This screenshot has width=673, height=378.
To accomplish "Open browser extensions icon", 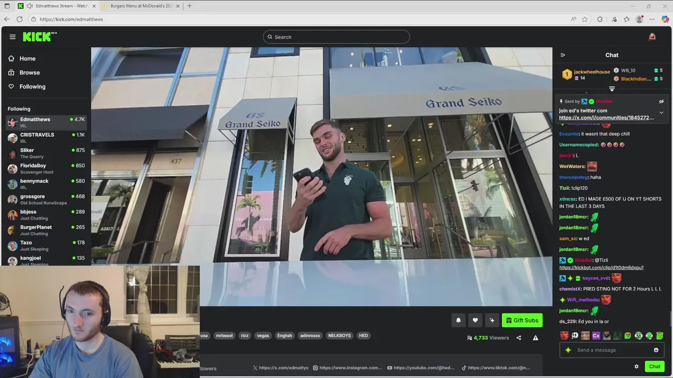I will click(x=600, y=19).
